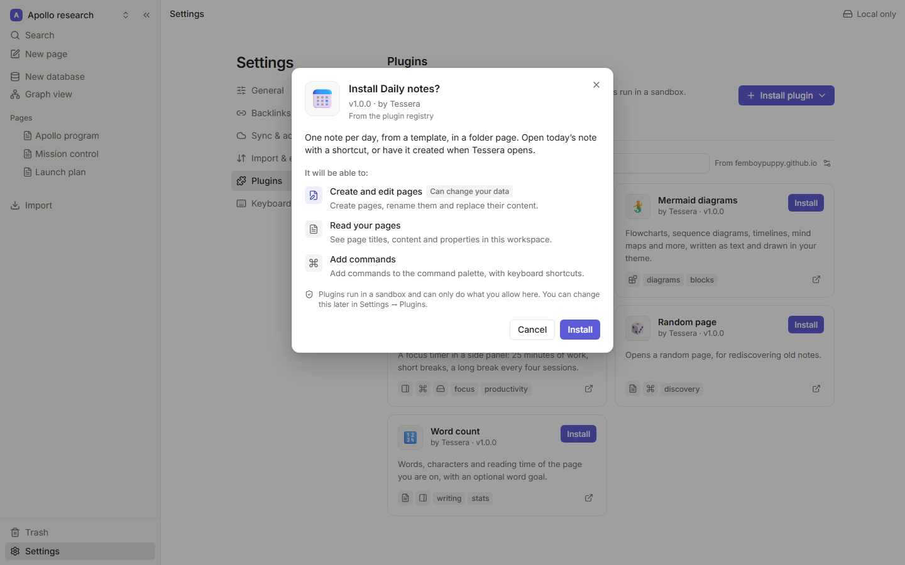Switch to General settings tab

261,90
